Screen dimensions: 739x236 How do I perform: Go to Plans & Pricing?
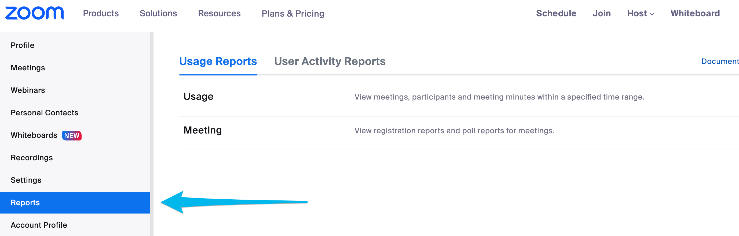tap(293, 13)
